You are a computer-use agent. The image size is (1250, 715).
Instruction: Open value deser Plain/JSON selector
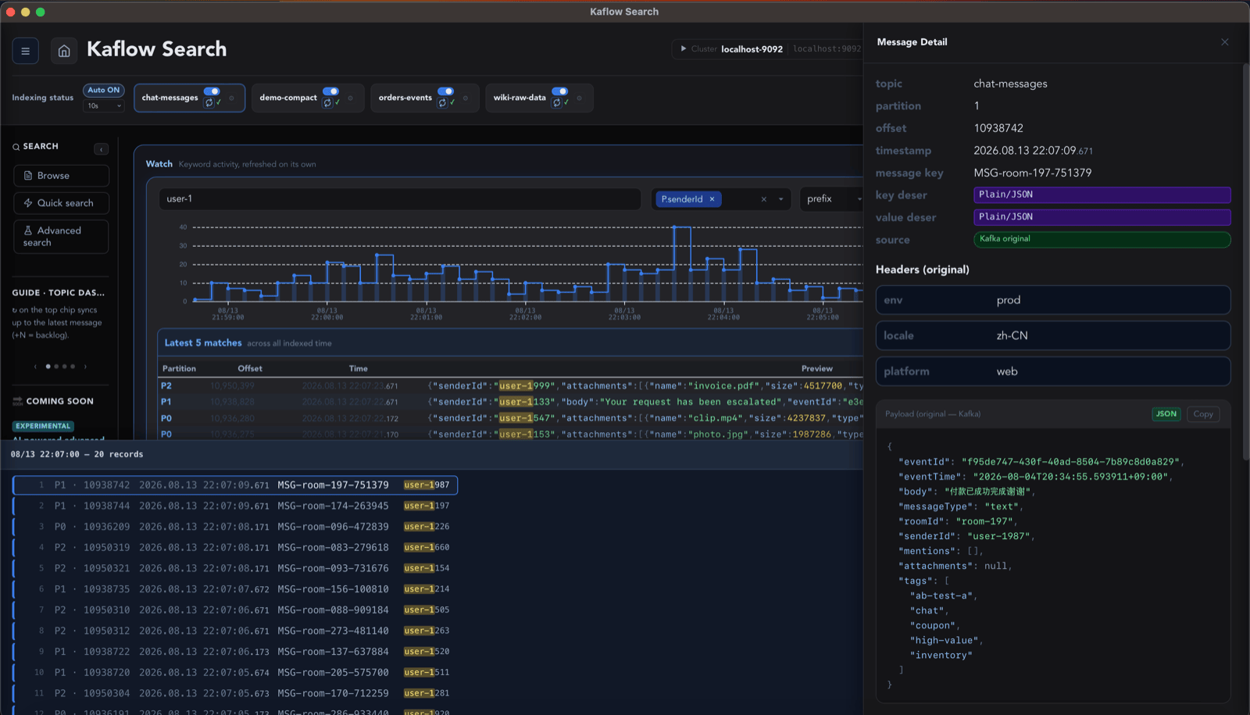(x=1102, y=217)
